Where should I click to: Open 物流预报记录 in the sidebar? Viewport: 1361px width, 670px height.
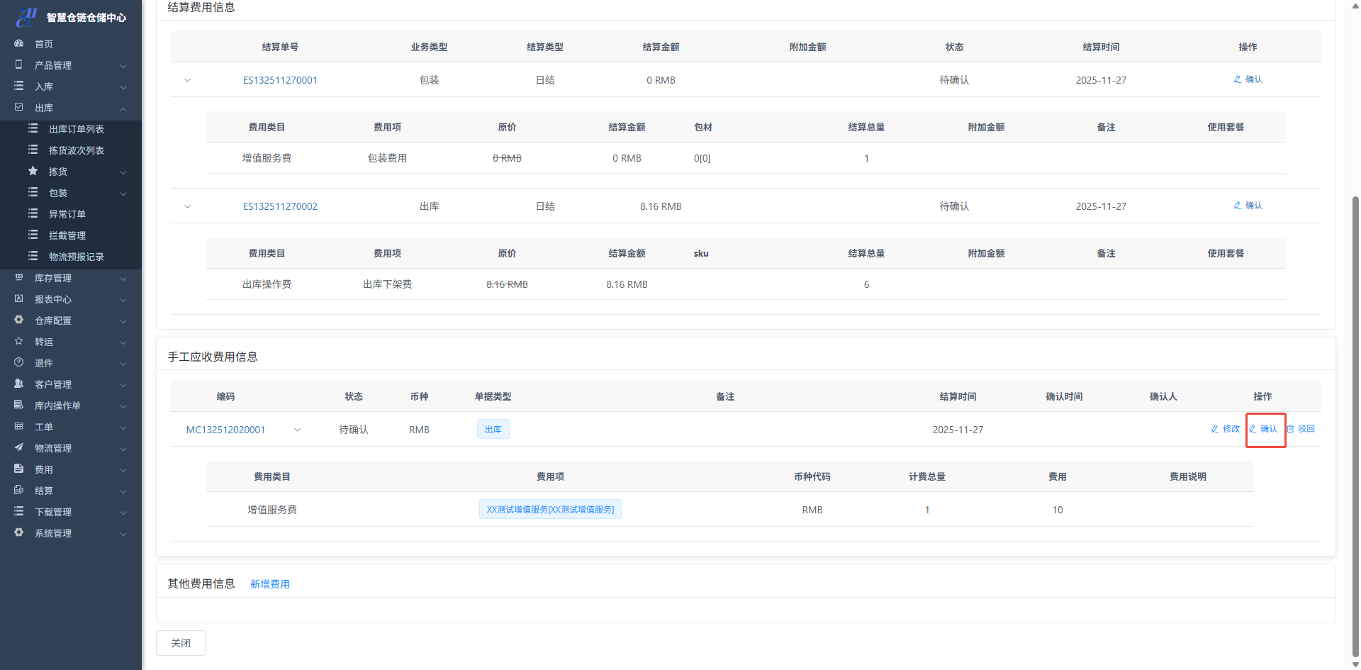click(76, 257)
